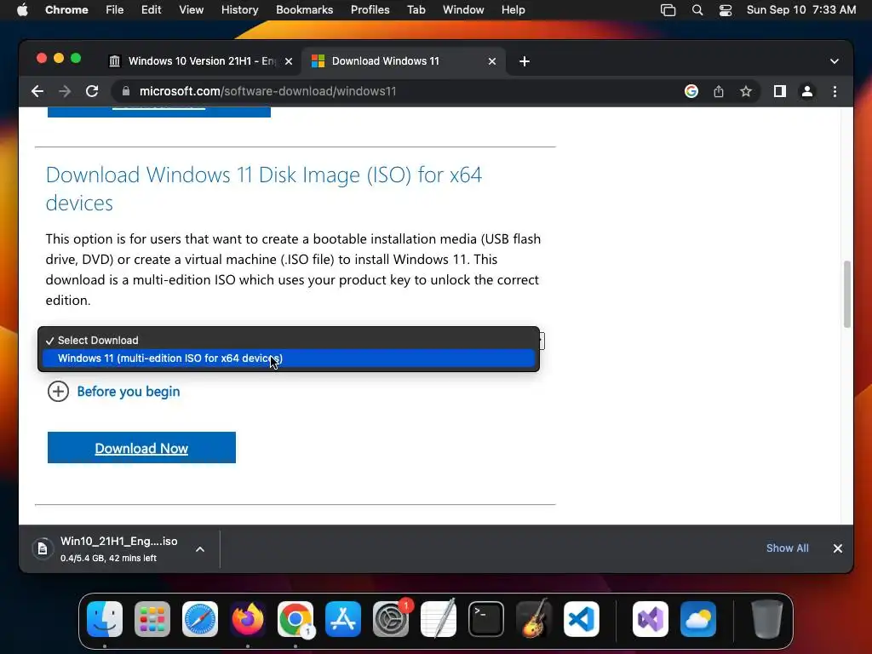The height and width of the screenshot is (654, 872).
Task: Click the green fullscreen window button
Action: pos(76,59)
